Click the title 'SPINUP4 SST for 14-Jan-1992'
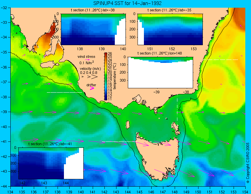Image resolution: width=251 pixels, height=194 pixels. point(127,3)
